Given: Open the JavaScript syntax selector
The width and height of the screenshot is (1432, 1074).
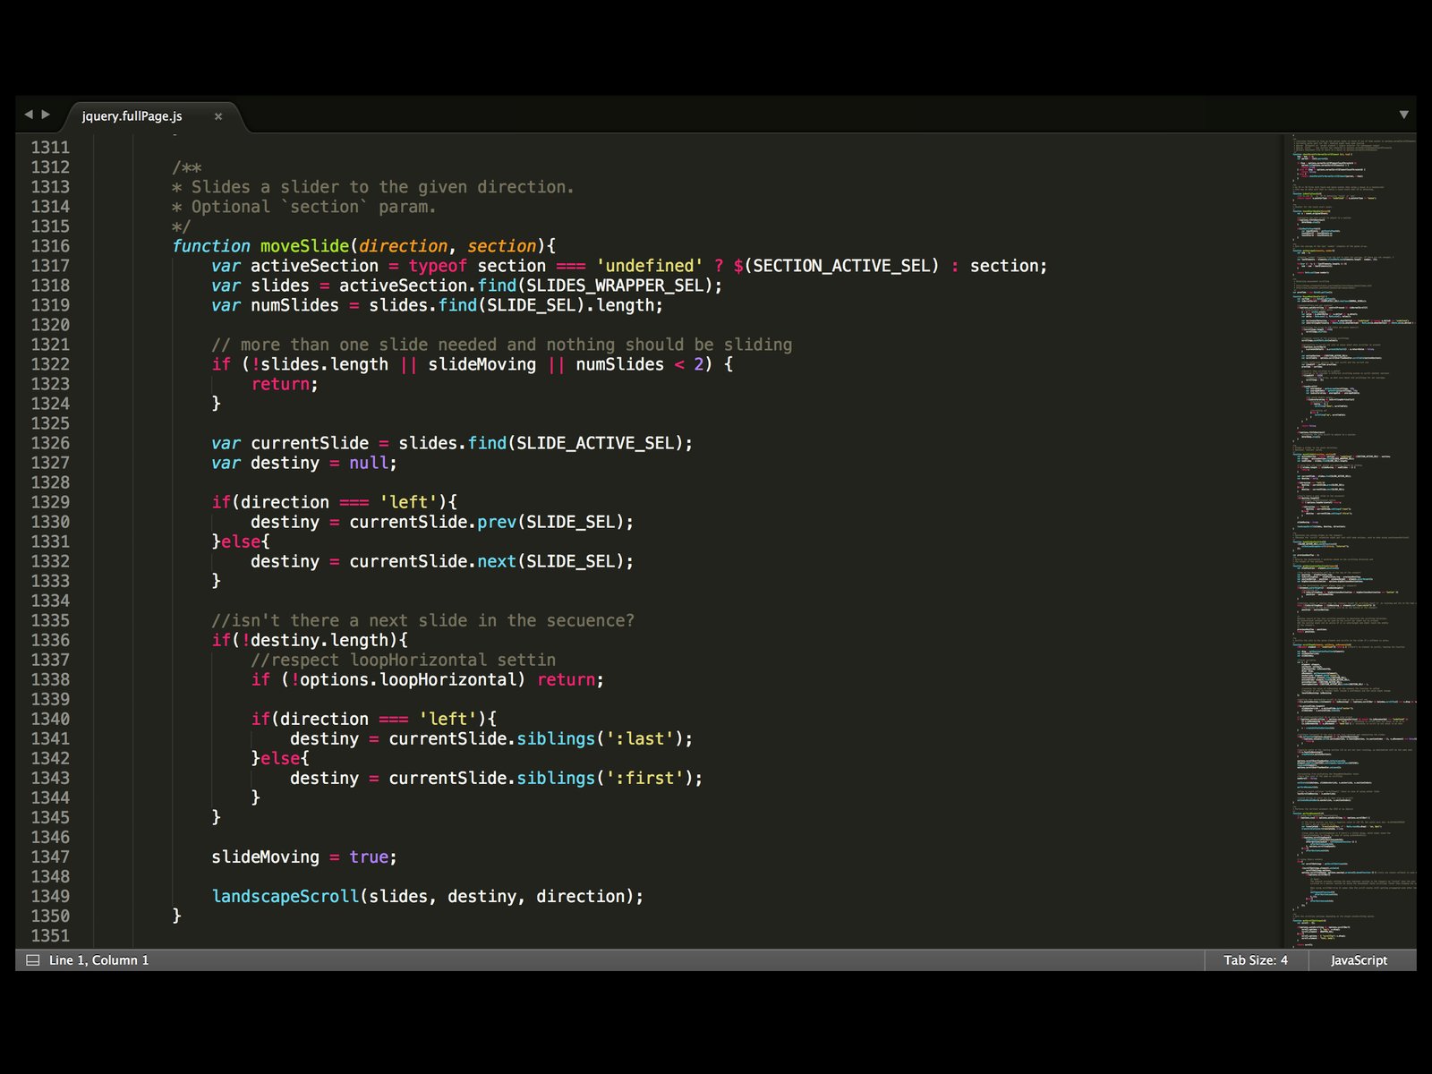Looking at the screenshot, I should [x=1359, y=960].
